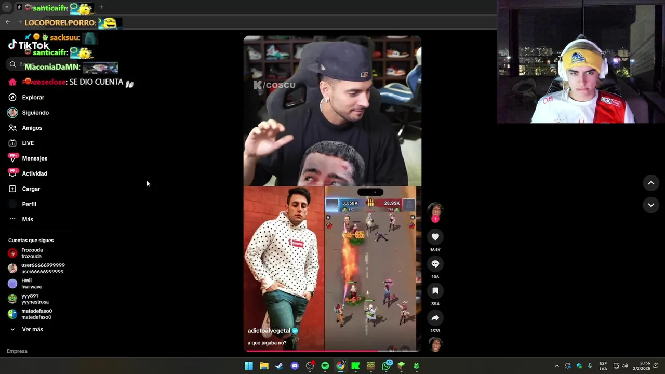Open Perfil in the sidebar

coord(29,204)
